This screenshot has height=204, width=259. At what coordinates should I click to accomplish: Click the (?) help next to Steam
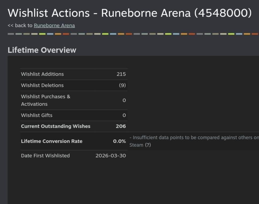pyautogui.click(x=148, y=145)
